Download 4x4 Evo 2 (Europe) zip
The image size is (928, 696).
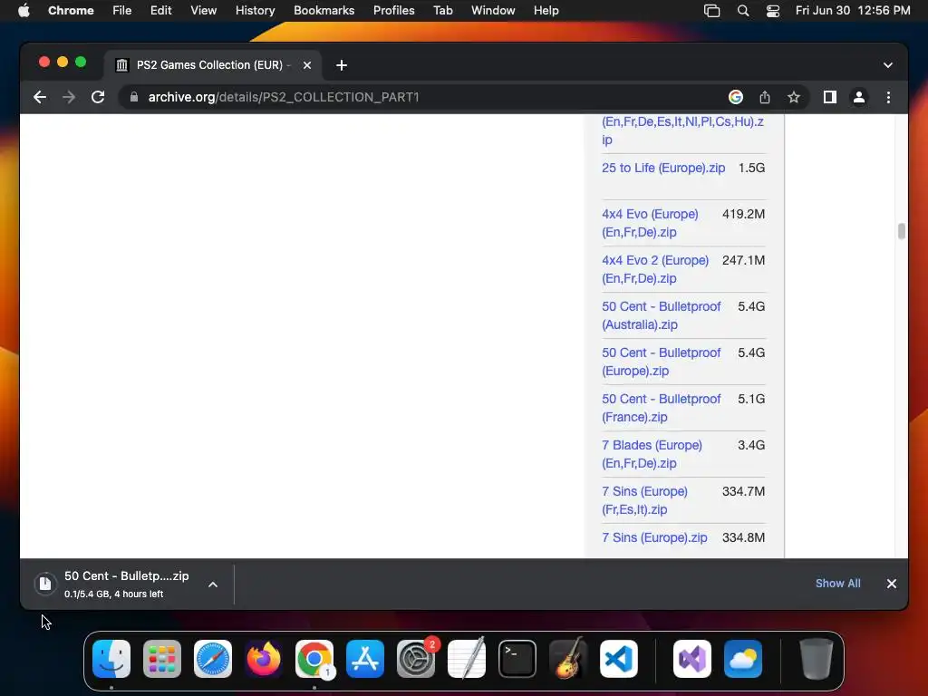655,269
